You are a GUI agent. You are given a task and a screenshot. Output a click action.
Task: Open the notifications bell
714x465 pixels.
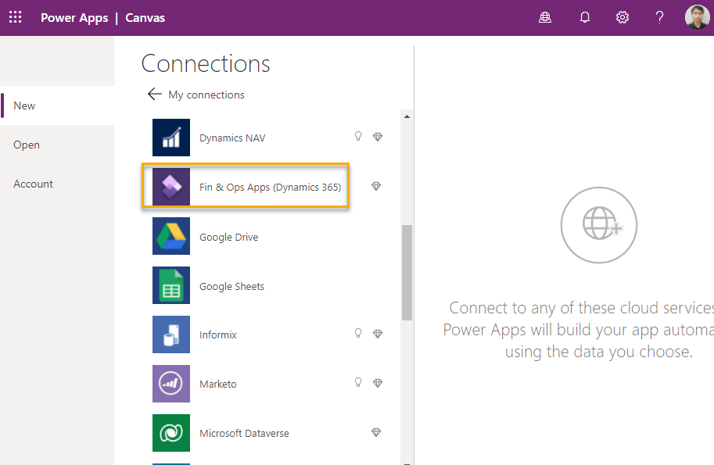click(x=585, y=17)
